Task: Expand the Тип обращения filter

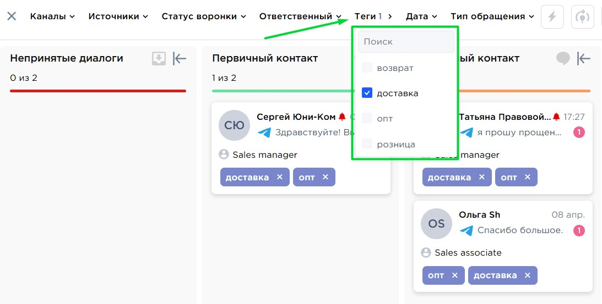Action: click(492, 16)
